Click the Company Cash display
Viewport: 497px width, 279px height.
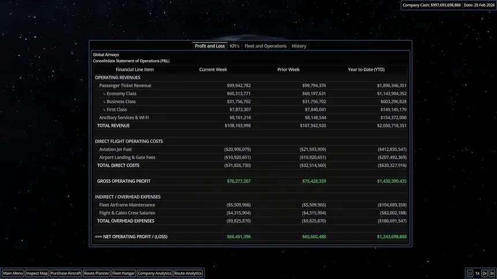pos(431,5)
